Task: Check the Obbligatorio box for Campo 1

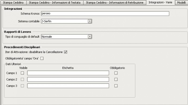Action: tap(116, 73)
